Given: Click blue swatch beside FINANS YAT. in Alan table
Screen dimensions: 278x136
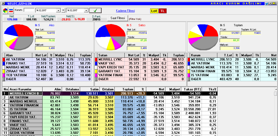Looking at the screenshot, I should click(x=4, y=63).
